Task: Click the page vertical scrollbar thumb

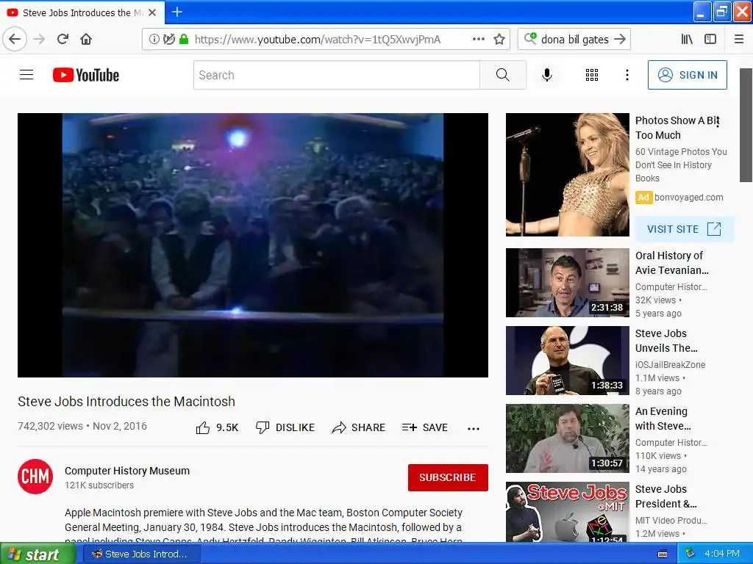Action: click(x=746, y=125)
